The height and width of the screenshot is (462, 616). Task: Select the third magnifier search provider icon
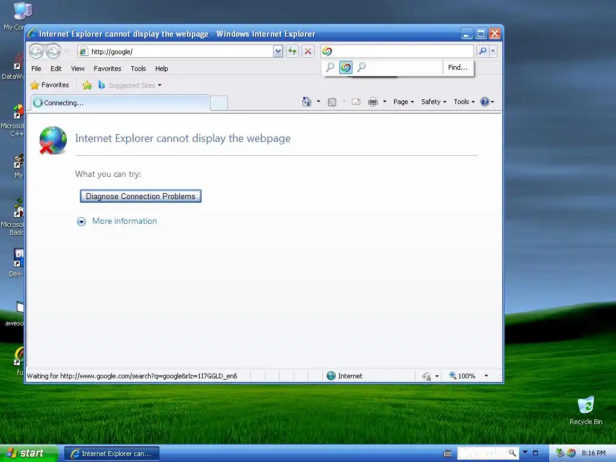coord(362,67)
